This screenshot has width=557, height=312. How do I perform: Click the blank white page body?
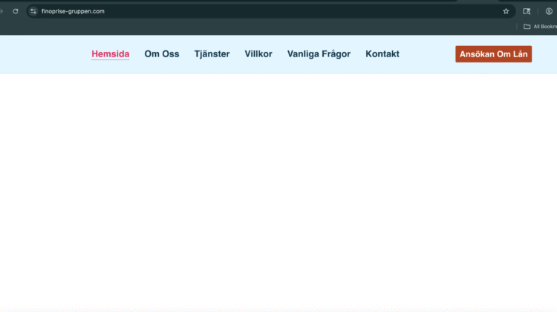tap(278, 193)
